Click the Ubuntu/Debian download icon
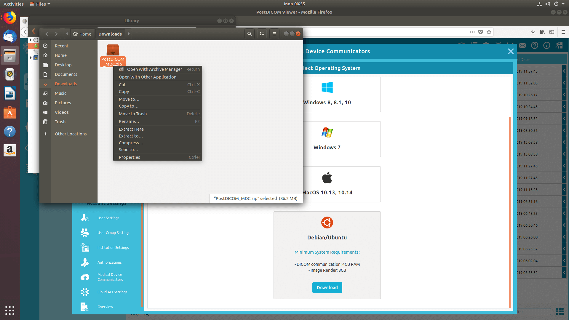 [327, 222]
